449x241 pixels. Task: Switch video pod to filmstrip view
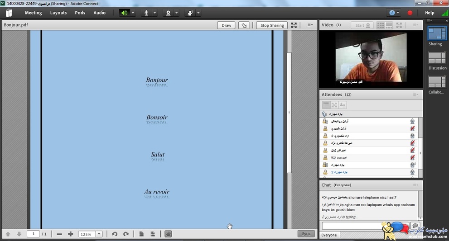click(389, 25)
